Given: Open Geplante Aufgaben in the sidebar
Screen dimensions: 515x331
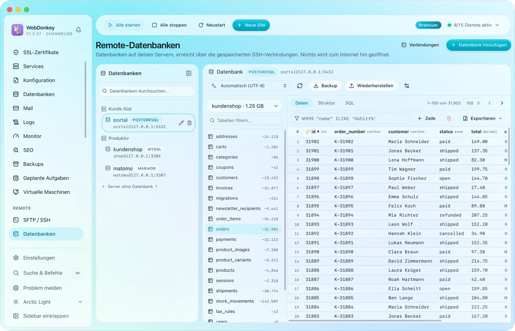Looking at the screenshot, I should [x=46, y=178].
